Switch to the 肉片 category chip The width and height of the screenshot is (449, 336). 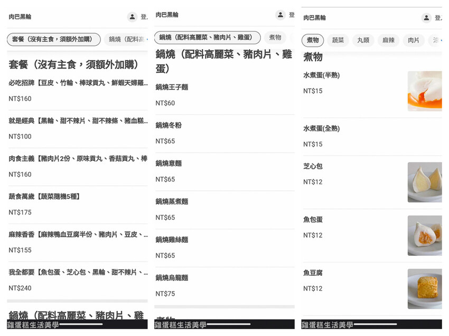tap(413, 40)
